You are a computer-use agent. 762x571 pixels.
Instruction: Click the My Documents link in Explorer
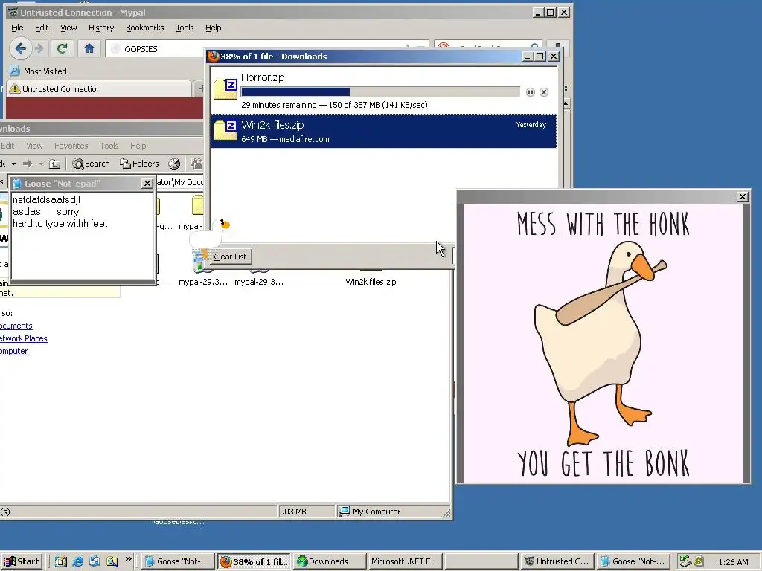point(16,326)
